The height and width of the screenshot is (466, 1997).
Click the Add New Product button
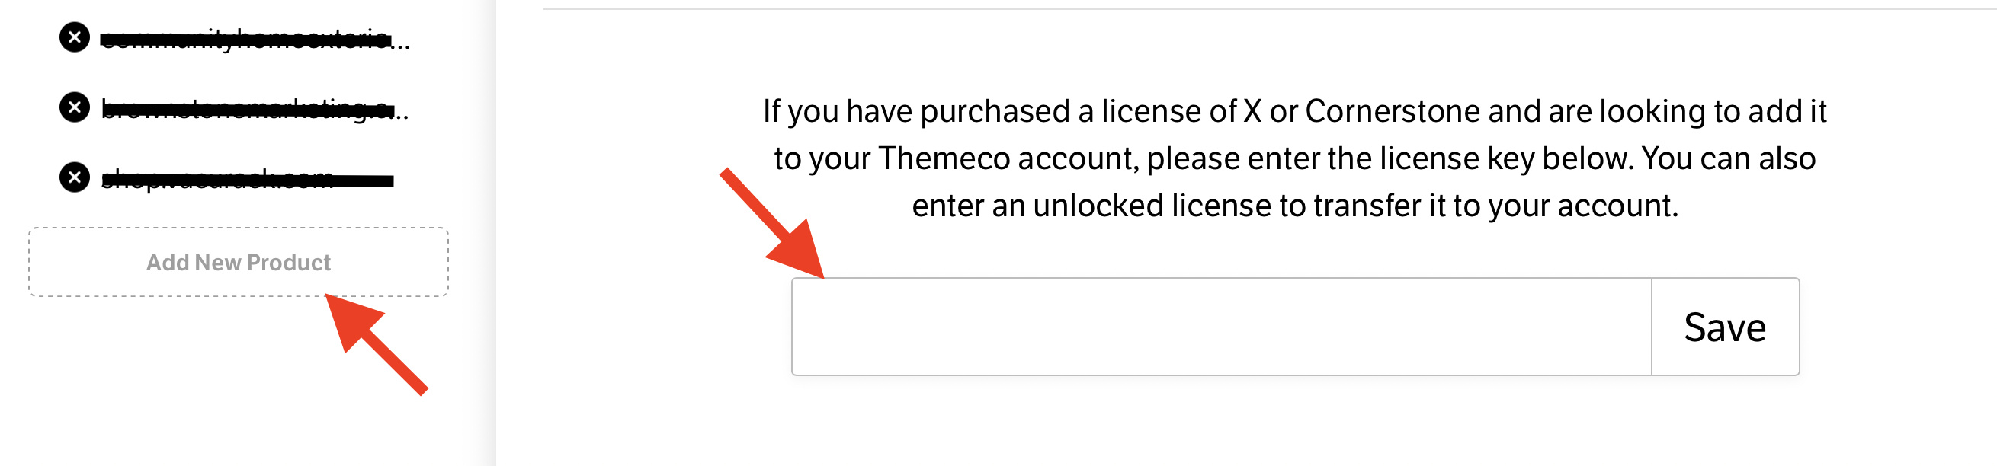[x=238, y=263]
